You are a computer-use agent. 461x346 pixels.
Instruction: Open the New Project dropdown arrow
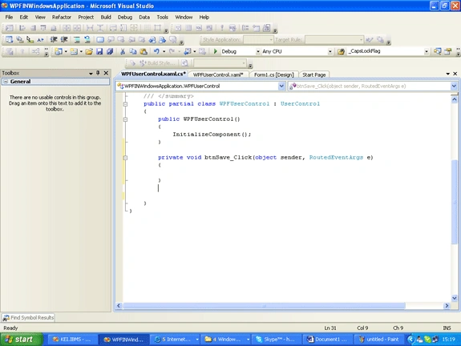tap(66, 51)
